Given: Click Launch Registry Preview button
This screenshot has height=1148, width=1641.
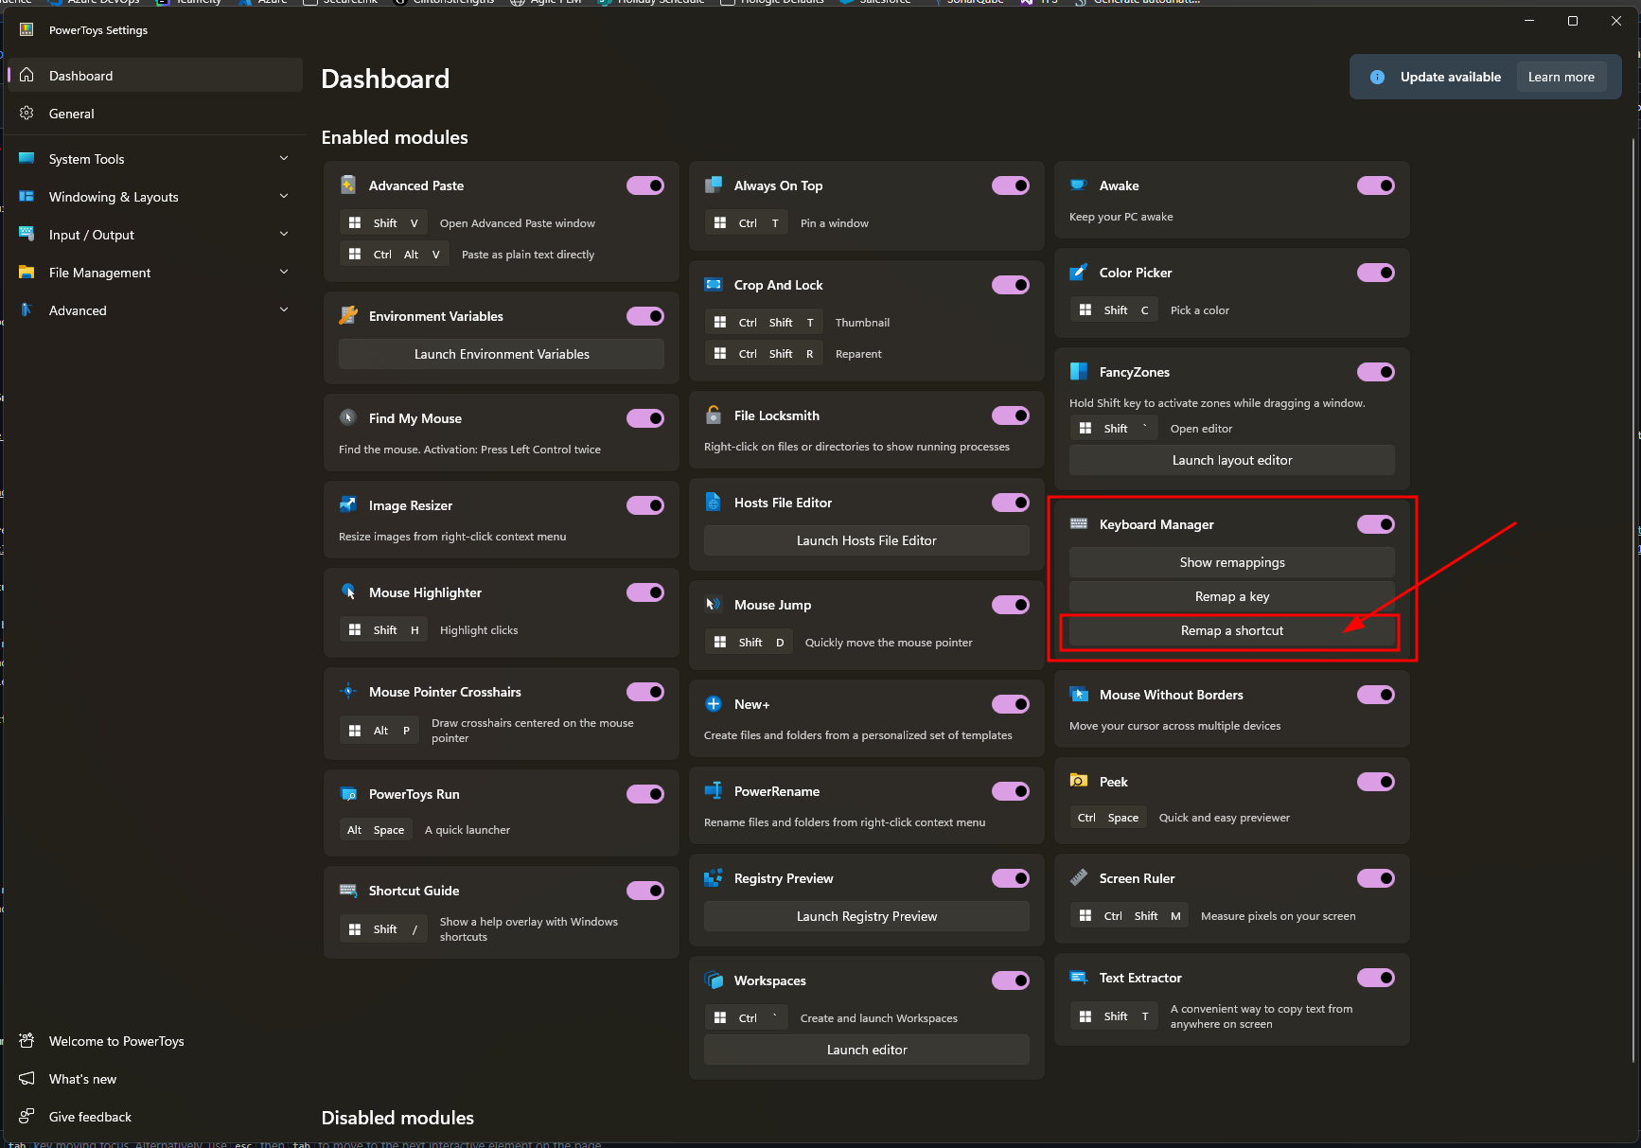Looking at the screenshot, I should tap(867, 916).
